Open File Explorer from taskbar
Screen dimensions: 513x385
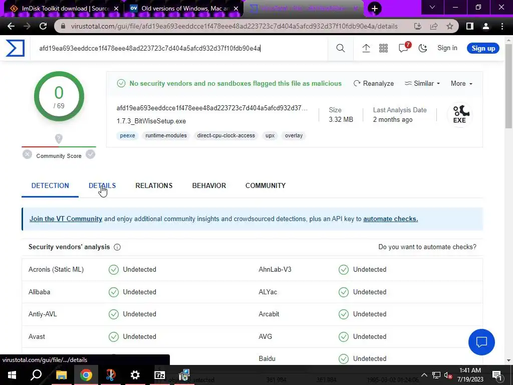61,375
